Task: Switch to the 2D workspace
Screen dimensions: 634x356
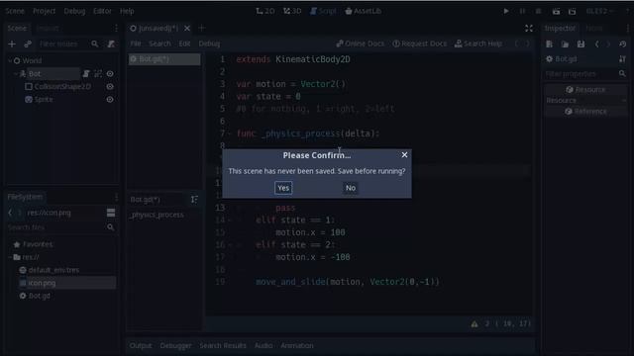Action: 265,11
